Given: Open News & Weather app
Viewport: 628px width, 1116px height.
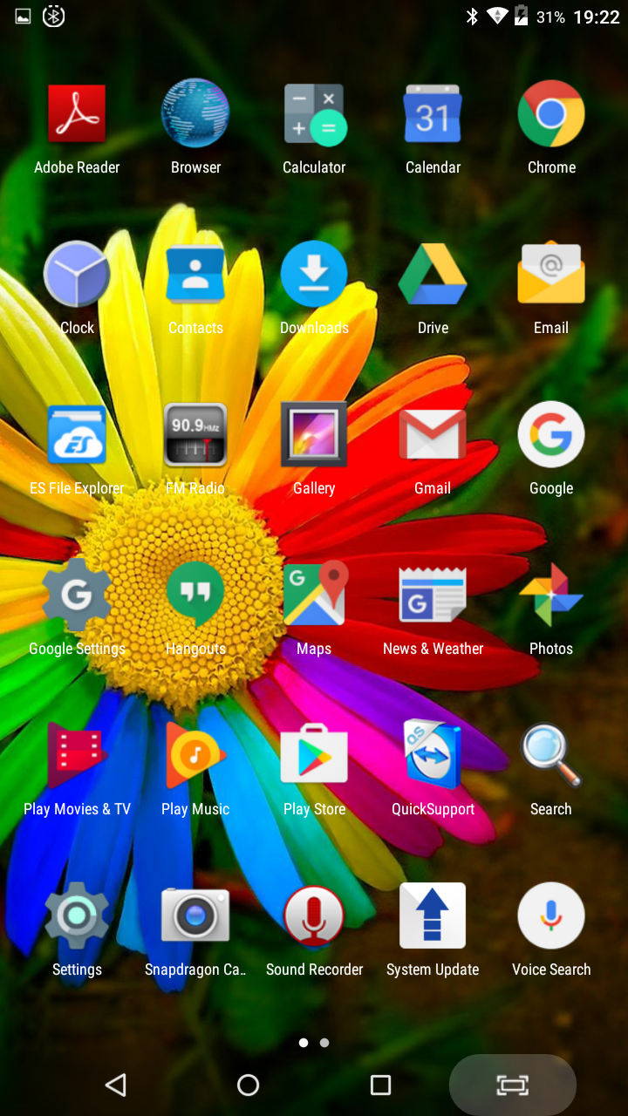Looking at the screenshot, I should point(433,595).
